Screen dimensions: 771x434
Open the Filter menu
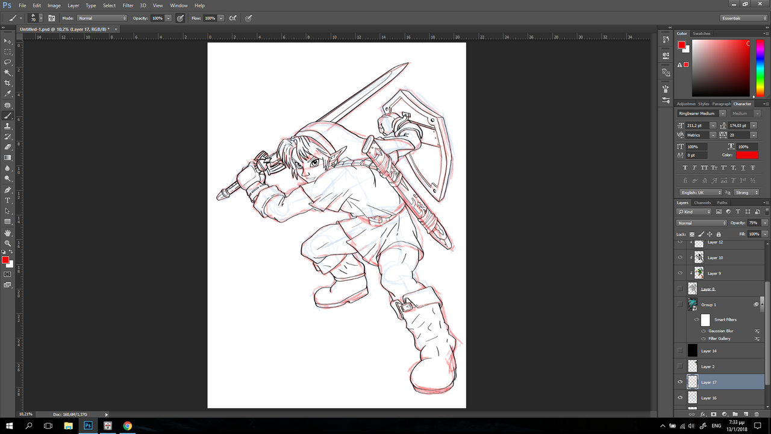point(128,5)
